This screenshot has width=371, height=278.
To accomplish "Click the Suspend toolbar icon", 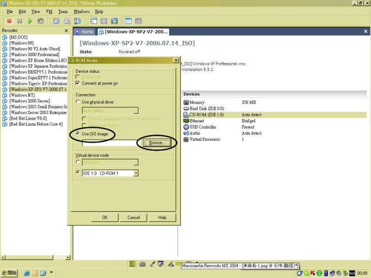I will point(19,21).
